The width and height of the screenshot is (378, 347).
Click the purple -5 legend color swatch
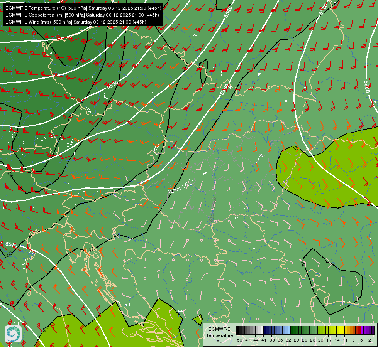[x=362, y=330]
